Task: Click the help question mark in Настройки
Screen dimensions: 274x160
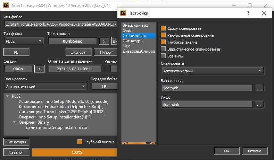Action: click(x=248, y=13)
